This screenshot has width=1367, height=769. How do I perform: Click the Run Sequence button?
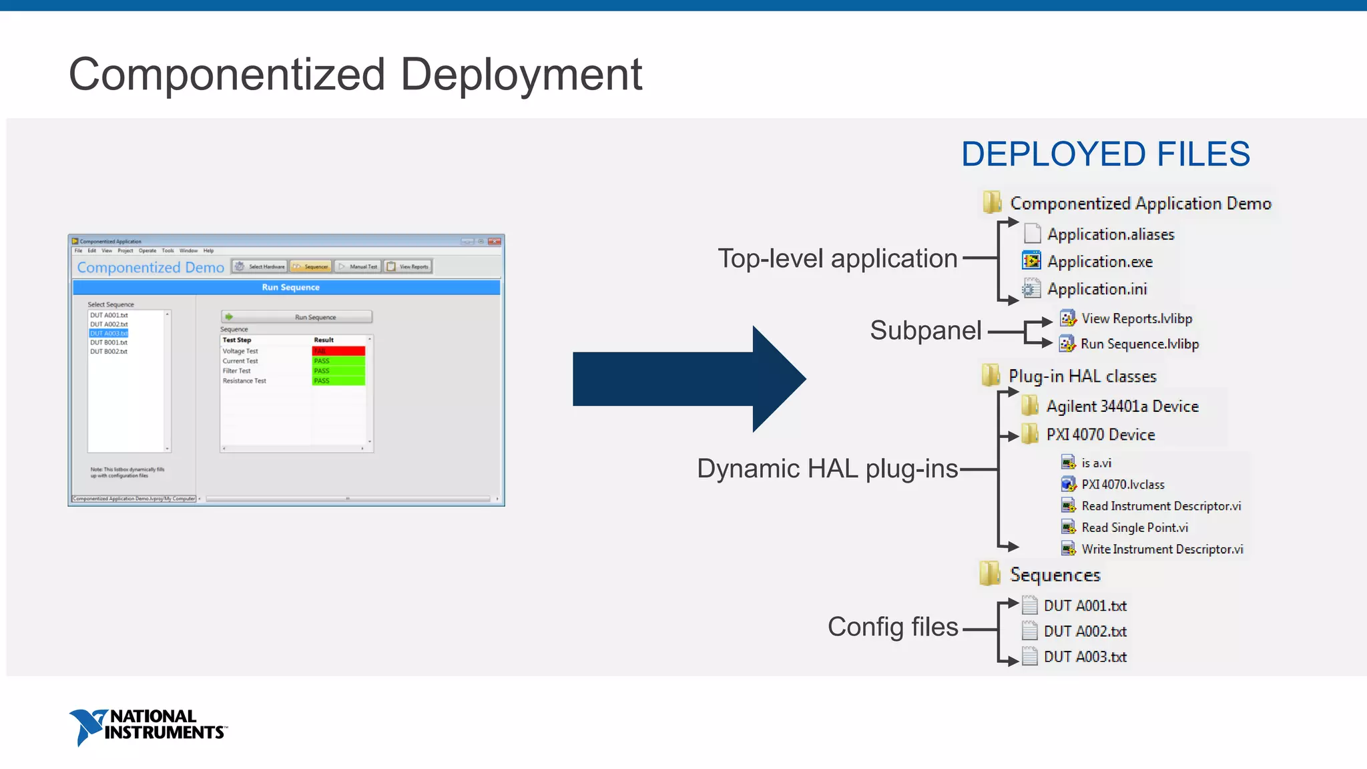pos(297,317)
